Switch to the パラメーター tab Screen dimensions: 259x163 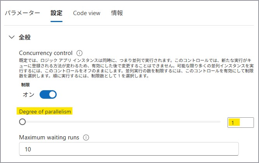[22, 13]
